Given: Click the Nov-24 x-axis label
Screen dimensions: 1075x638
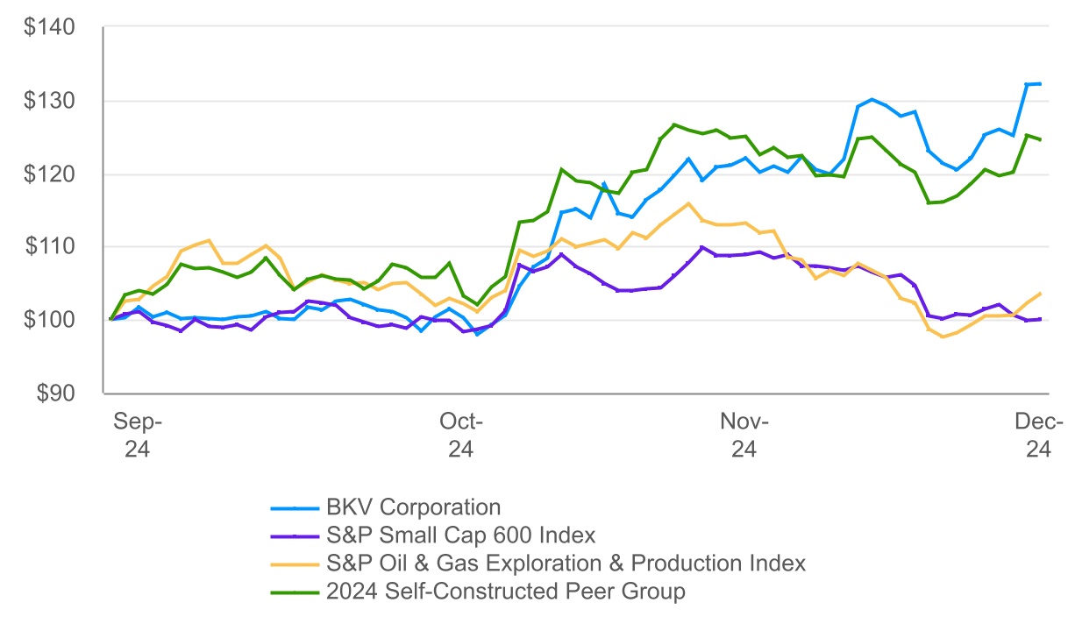Looking at the screenshot, I should click(x=744, y=436).
